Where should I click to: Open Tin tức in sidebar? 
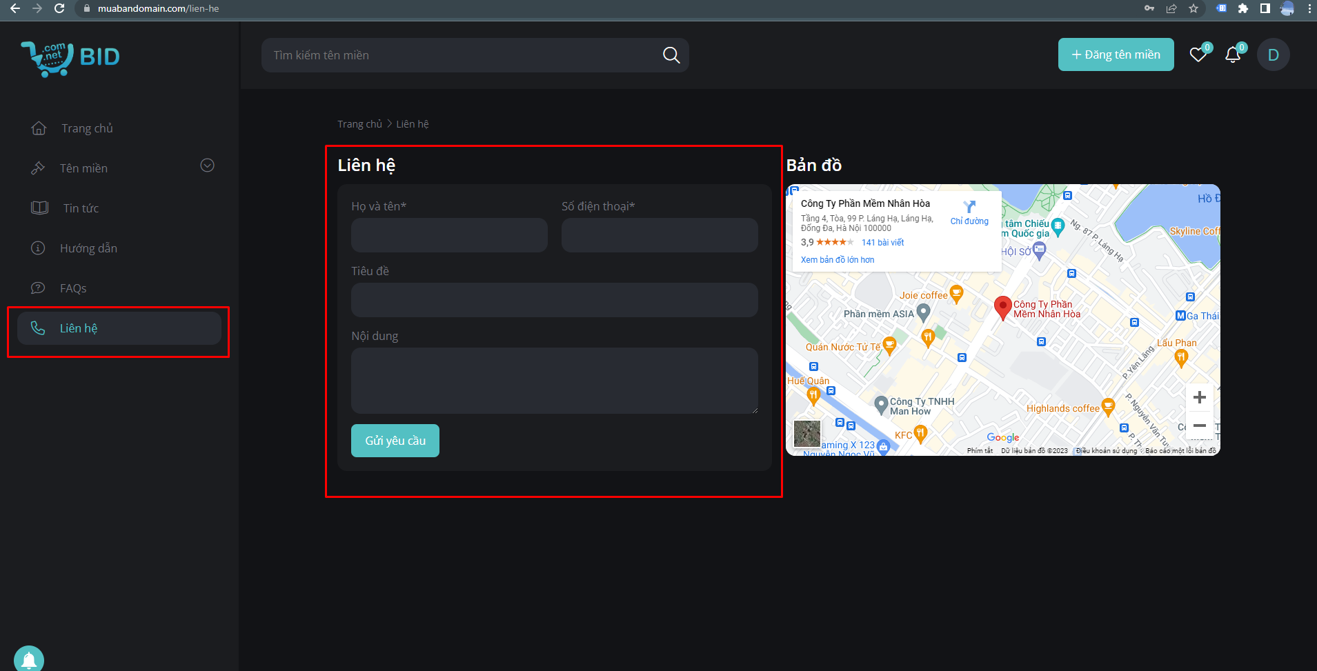[81, 208]
